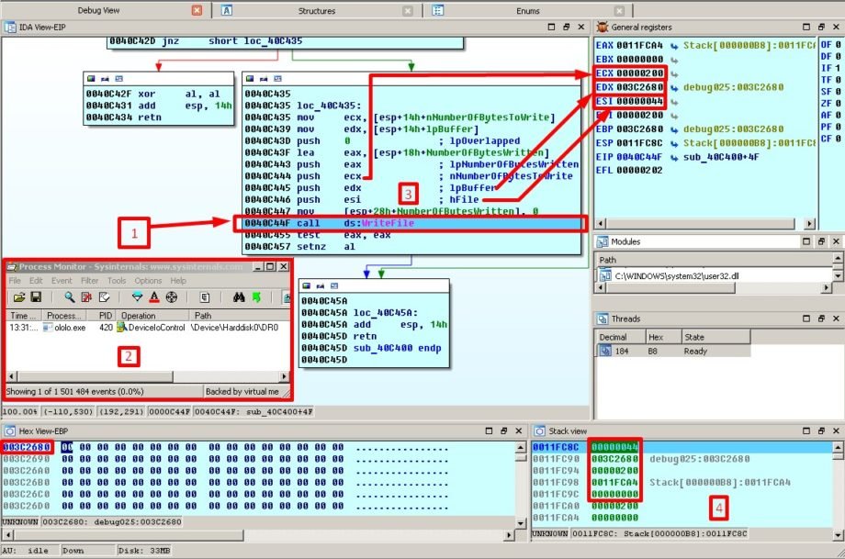Screen dimensions: 845x559
Task: Toggle the CF flag value
Action: pos(838,139)
